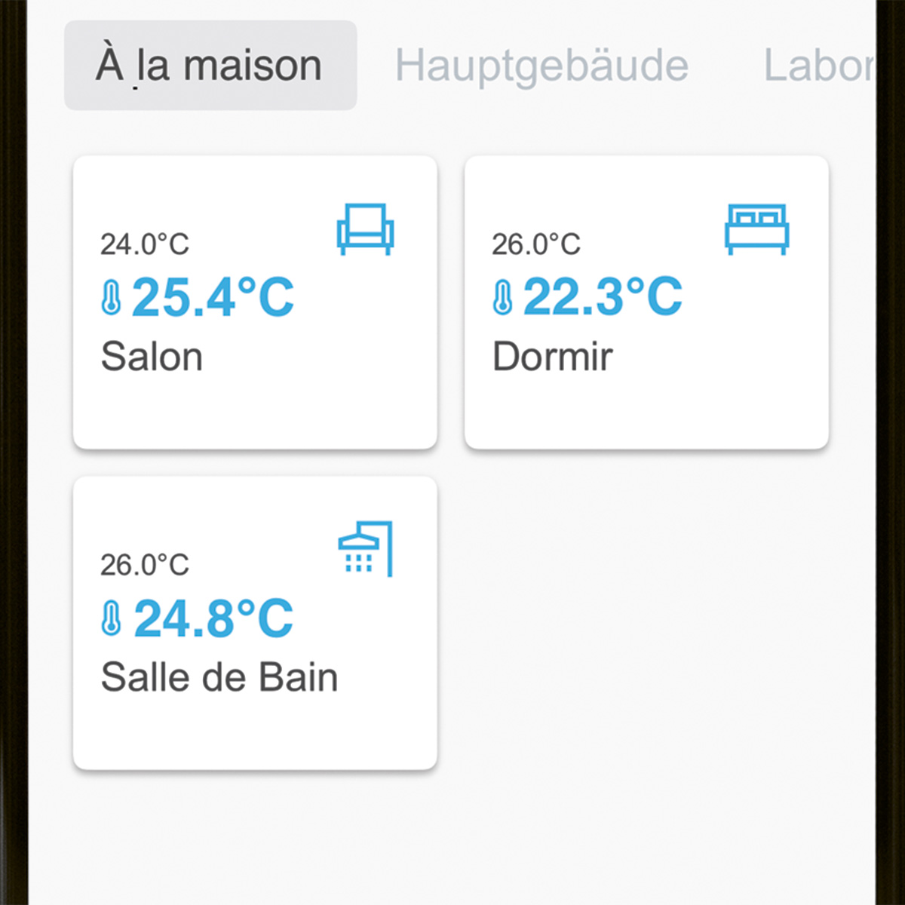Click the bed icon on Dormir card
905x905 pixels.
pyautogui.click(x=757, y=229)
